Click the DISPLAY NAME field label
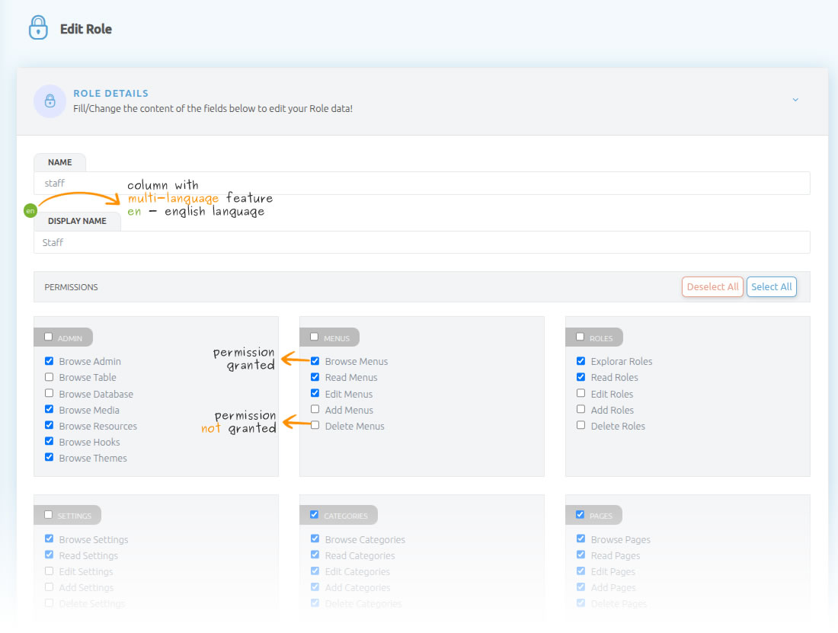 coord(77,221)
